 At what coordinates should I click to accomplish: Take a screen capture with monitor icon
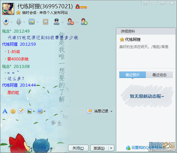tap(40, 111)
